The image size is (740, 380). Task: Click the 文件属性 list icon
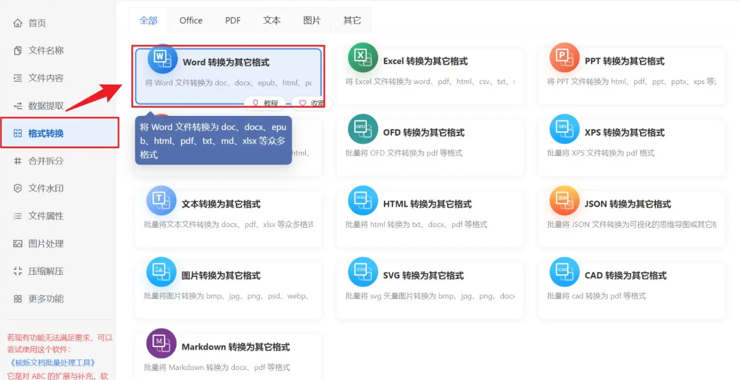coord(18,216)
